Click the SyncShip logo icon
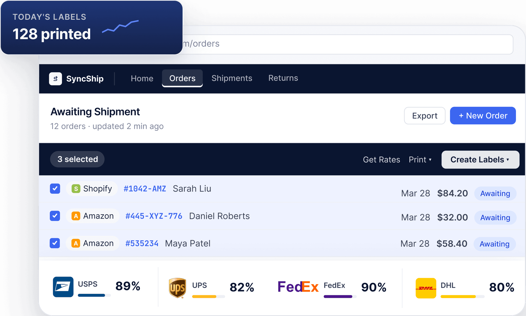Viewport: 526px width, 316px height. 55,79
